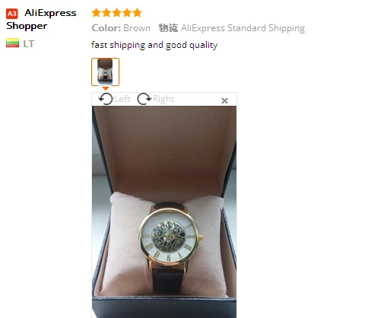This screenshot has height=318, width=387.
Task: Click the orange A3 buyer level badge
Action: click(x=12, y=14)
